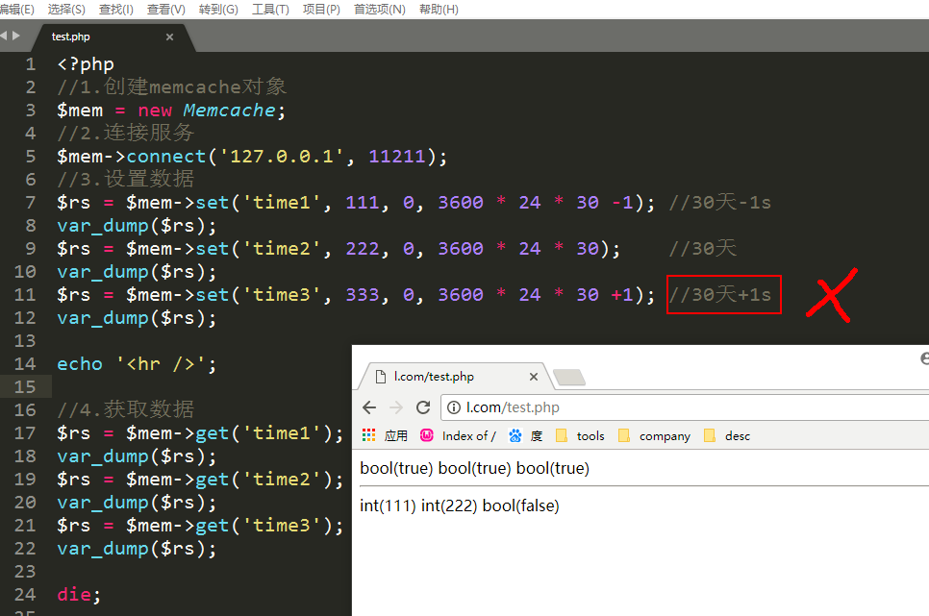Click the browser back arrow
The width and height of the screenshot is (929, 616).
[x=369, y=407]
